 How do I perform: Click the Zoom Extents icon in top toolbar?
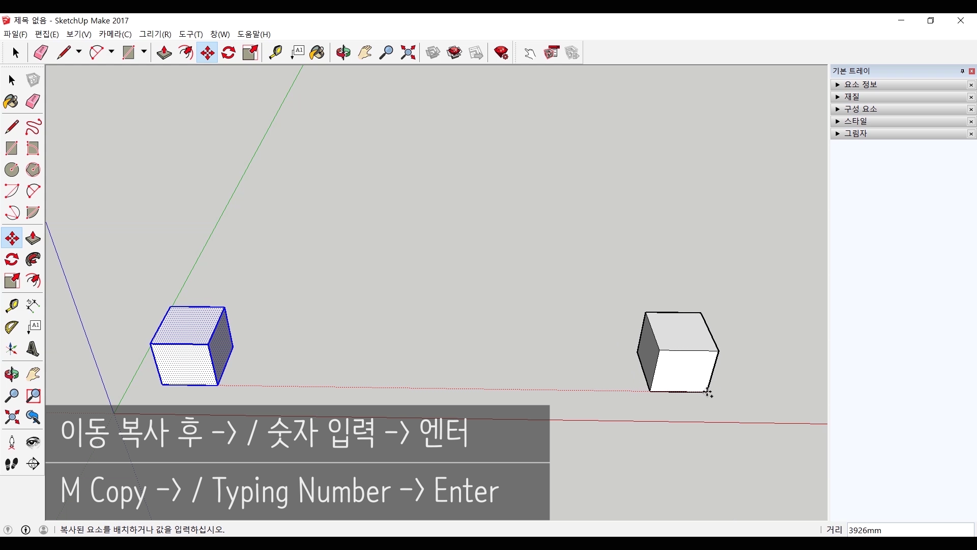pyautogui.click(x=408, y=52)
